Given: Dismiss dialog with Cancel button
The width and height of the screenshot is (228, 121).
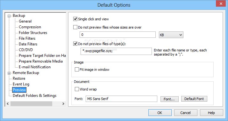Looking at the screenshot, I should coord(186,113).
